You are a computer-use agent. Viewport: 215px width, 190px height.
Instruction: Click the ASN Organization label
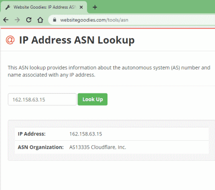pos(41,147)
